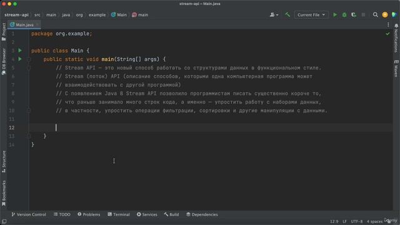400x225 pixels.
Task: Click stream-api breadcrumb in navigation bar
Action: tap(16, 15)
